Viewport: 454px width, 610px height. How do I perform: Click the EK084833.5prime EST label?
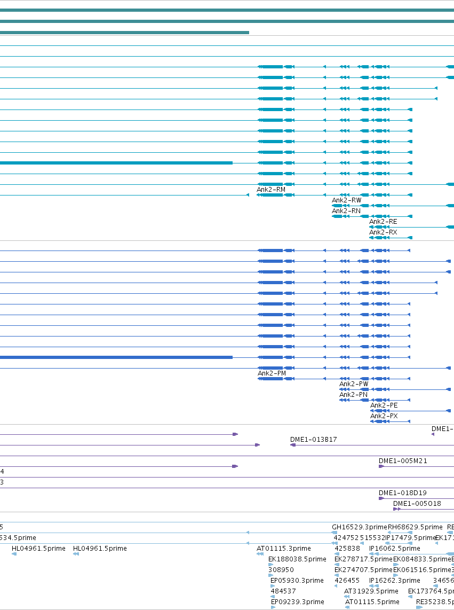point(422,559)
